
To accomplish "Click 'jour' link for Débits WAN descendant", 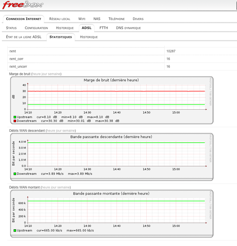I will coord(59,131).
